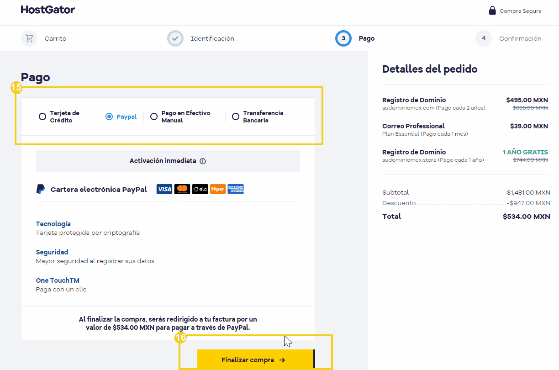Click the Activación inmediata banner

pyautogui.click(x=168, y=161)
